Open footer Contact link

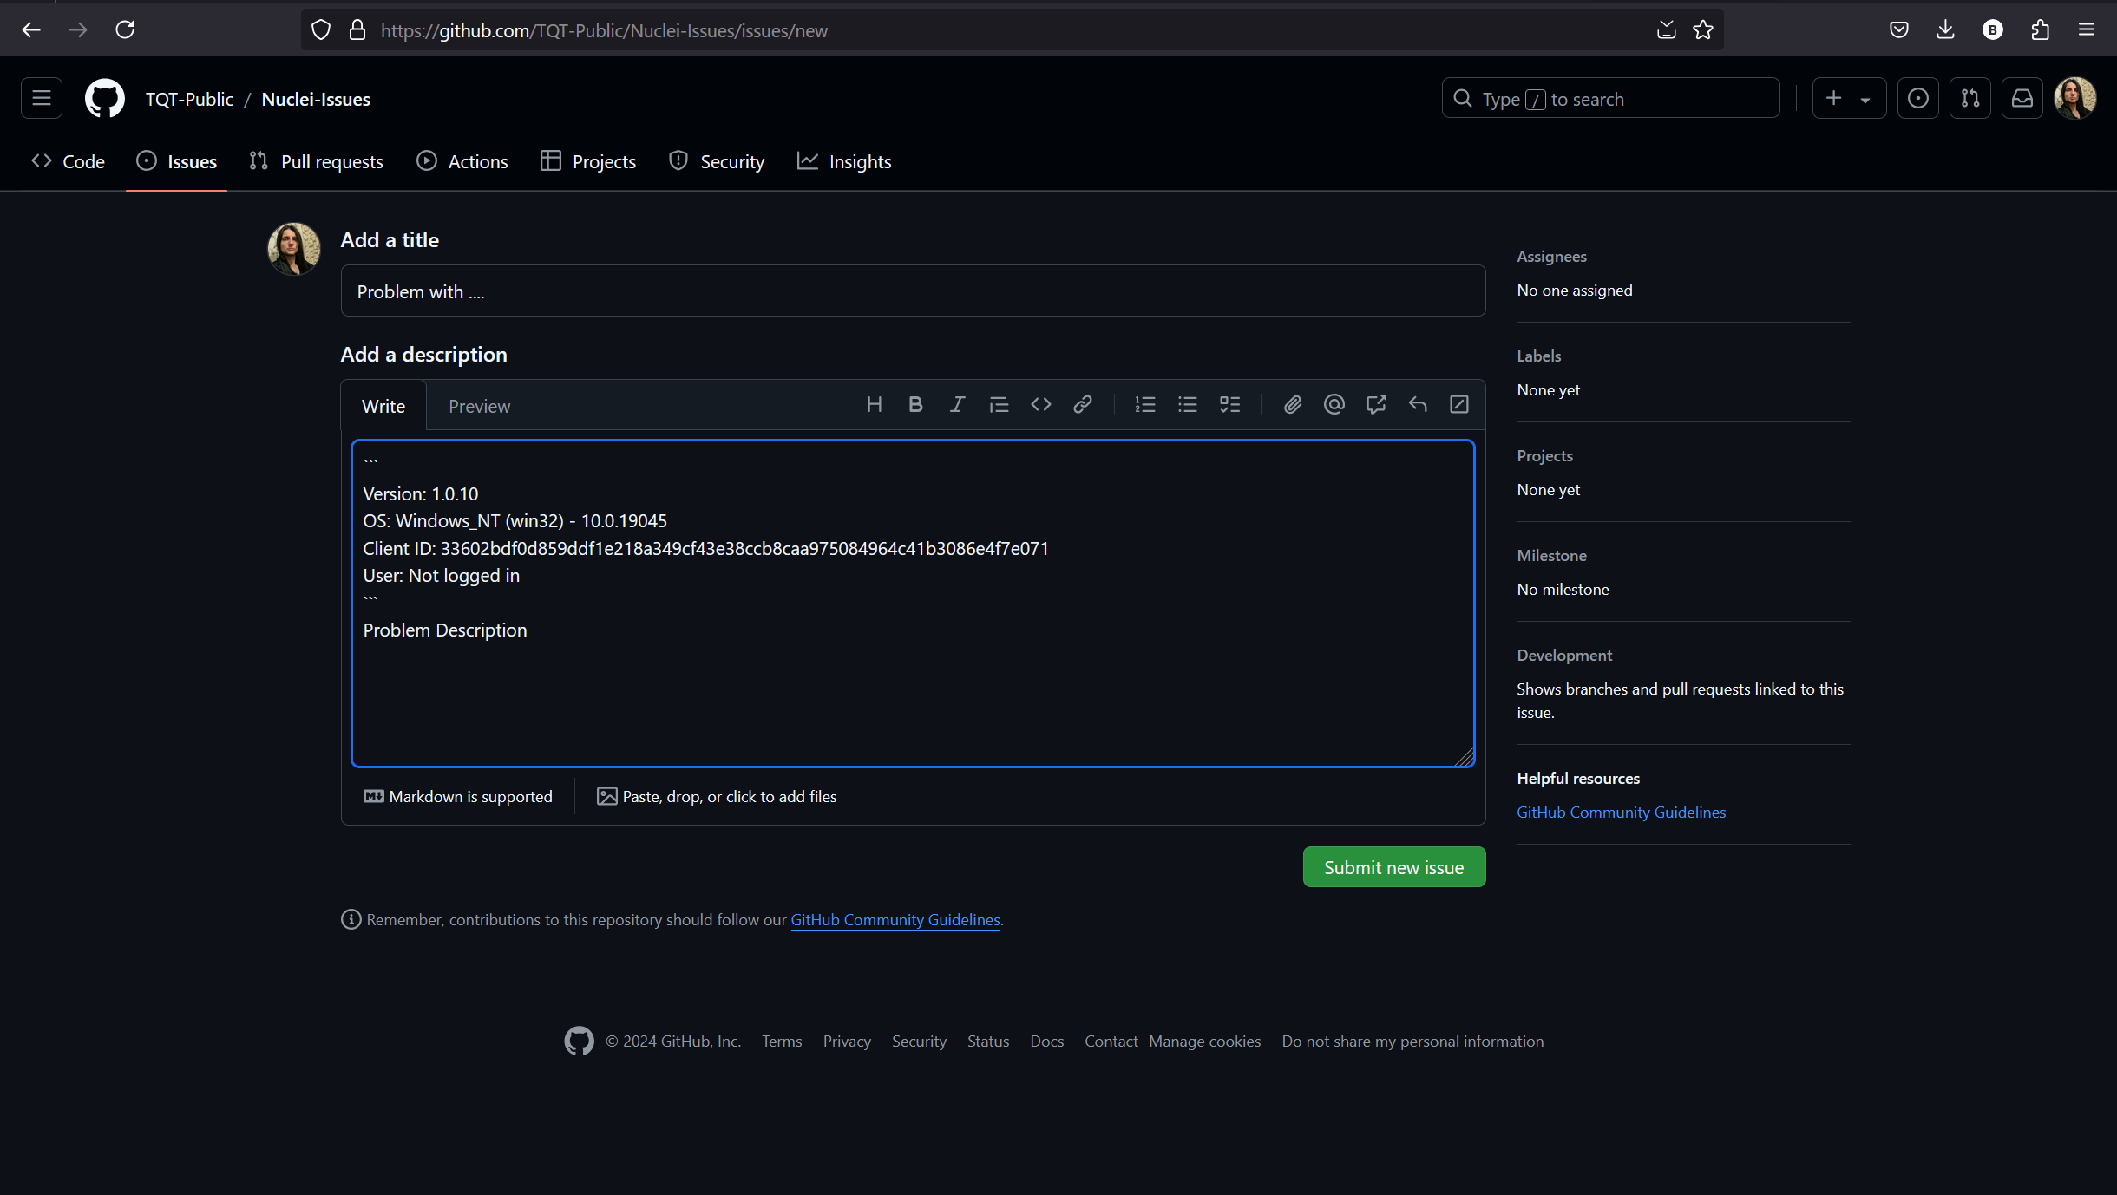[1111, 1042]
